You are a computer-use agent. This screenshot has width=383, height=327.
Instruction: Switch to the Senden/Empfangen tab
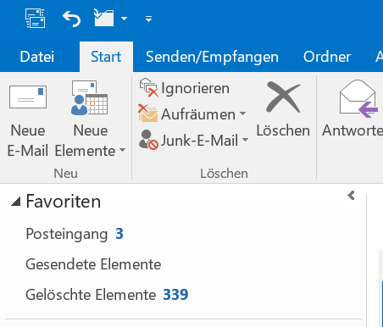click(212, 57)
